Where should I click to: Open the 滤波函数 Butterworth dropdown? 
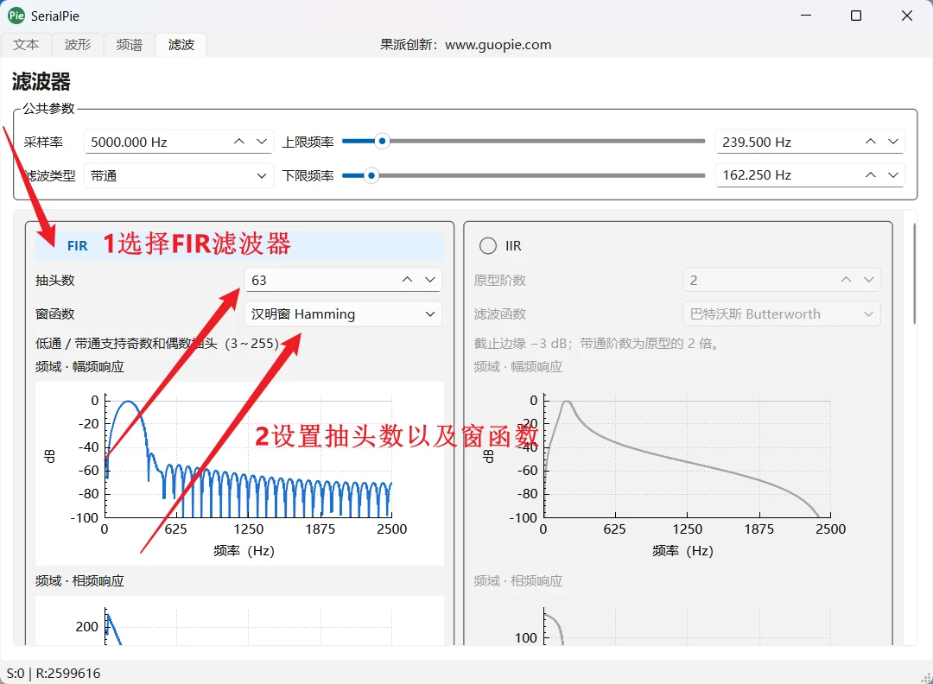(x=782, y=314)
